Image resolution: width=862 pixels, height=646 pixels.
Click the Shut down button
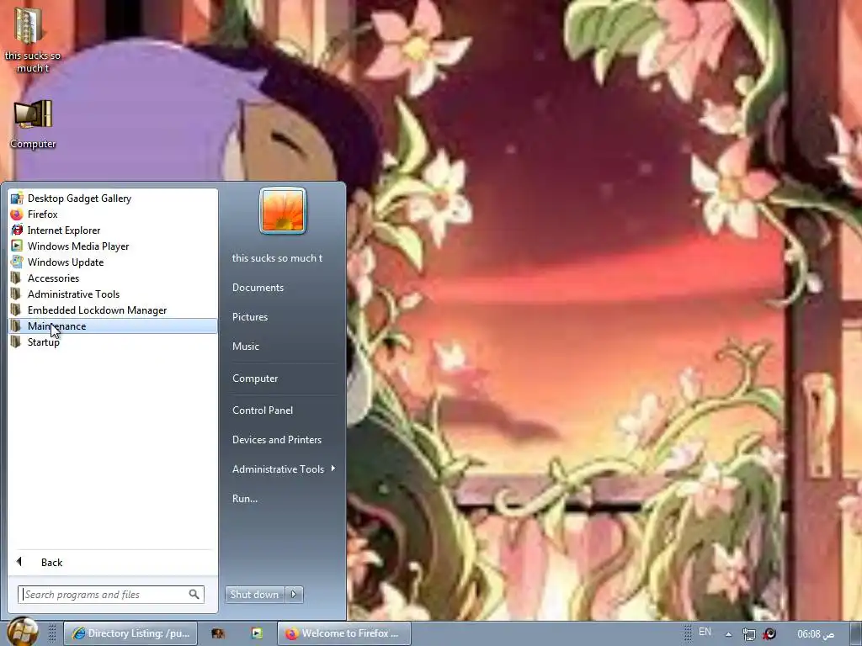click(x=254, y=595)
